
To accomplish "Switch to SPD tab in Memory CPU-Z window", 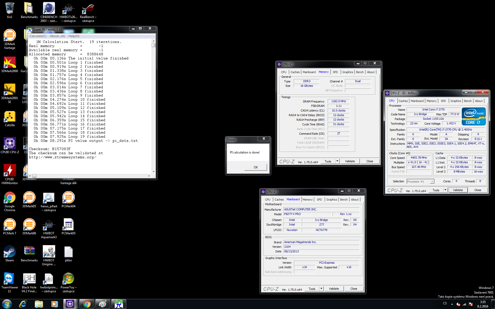I will (335, 72).
